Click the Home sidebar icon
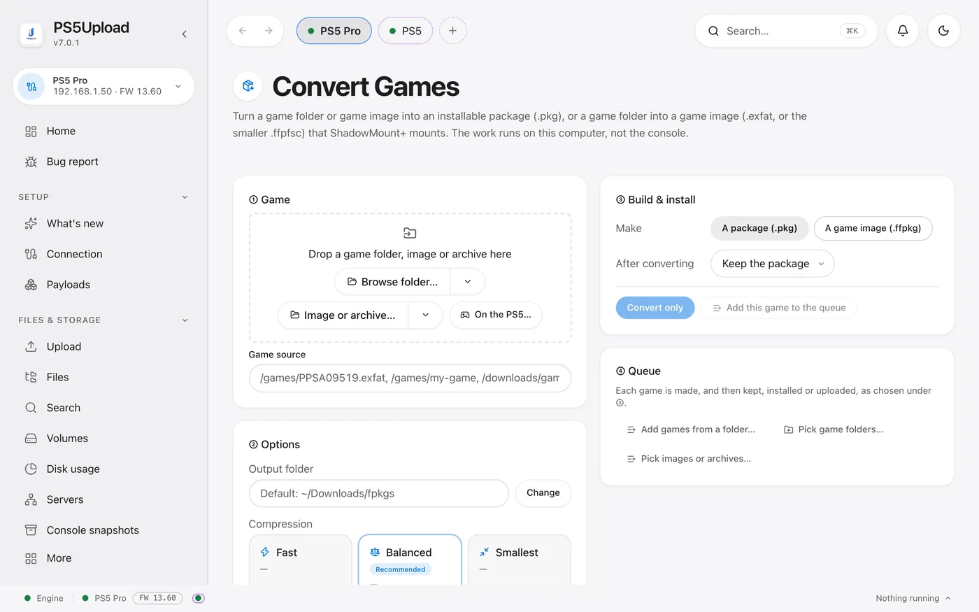Image resolution: width=979 pixels, height=612 pixels. click(31, 131)
